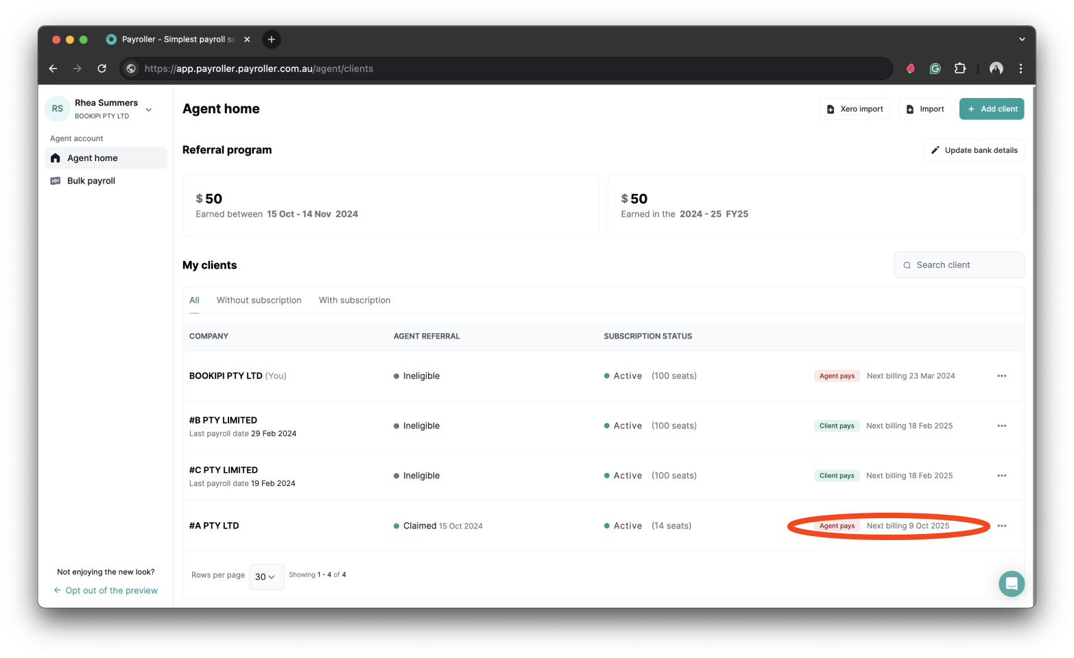Click BOOKIPI PTY LTD company name
The image size is (1074, 658).
click(226, 376)
